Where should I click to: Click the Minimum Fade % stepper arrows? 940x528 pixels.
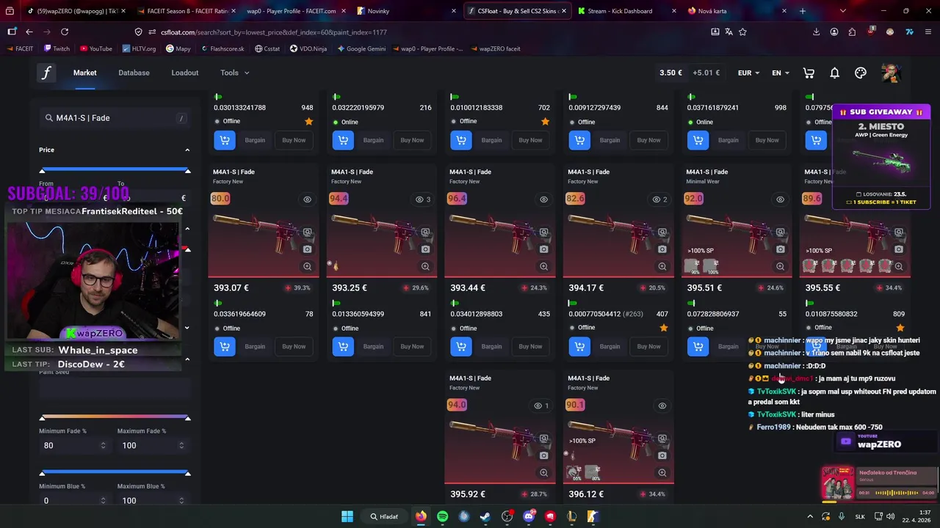tap(103, 445)
